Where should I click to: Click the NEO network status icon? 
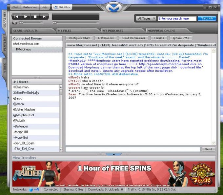37,189
